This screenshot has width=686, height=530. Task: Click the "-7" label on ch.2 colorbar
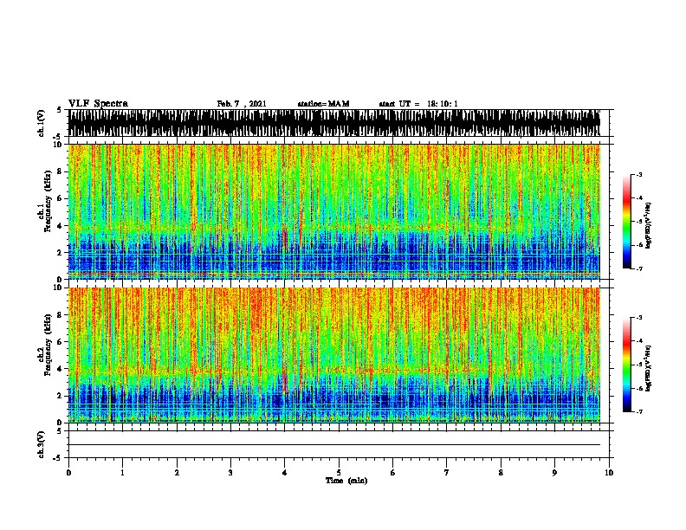[x=639, y=412]
